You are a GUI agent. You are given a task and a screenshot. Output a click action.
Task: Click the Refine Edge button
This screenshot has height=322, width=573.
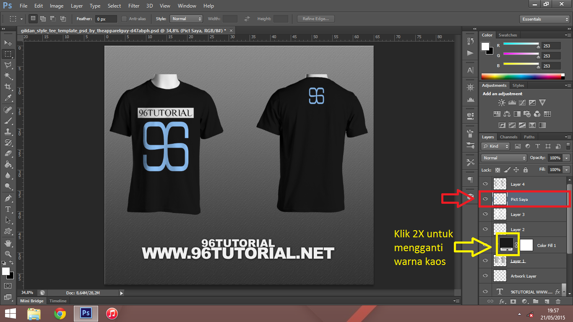coord(315,19)
